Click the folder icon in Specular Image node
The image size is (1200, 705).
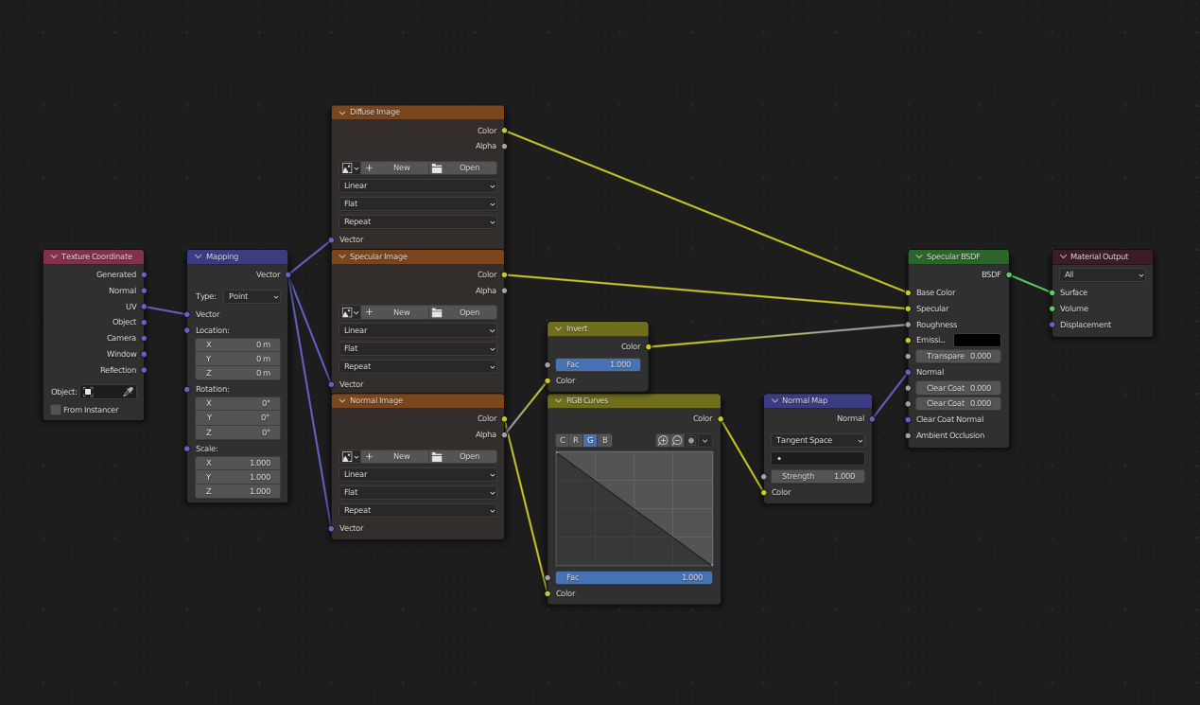[437, 312]
